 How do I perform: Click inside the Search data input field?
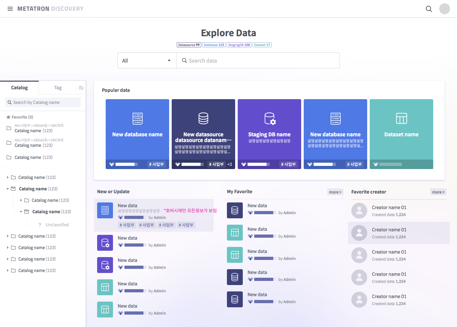click(258, 60)
